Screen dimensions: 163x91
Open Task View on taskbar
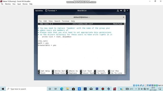(x=56, y=89)
